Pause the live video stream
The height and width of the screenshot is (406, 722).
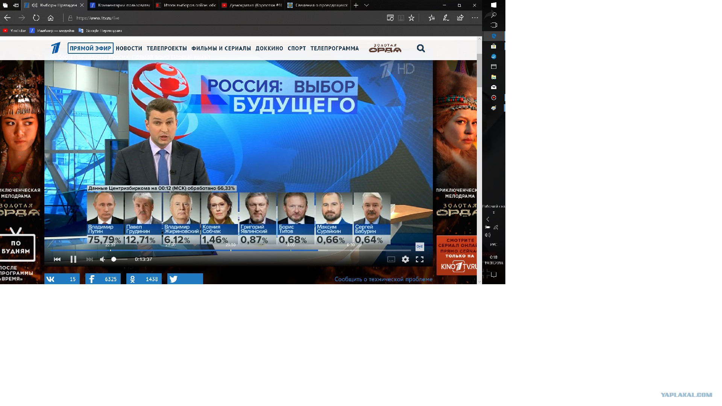coord(73,259)
